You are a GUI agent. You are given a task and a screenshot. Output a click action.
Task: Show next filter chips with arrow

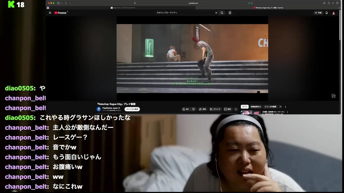pos(285,107)
